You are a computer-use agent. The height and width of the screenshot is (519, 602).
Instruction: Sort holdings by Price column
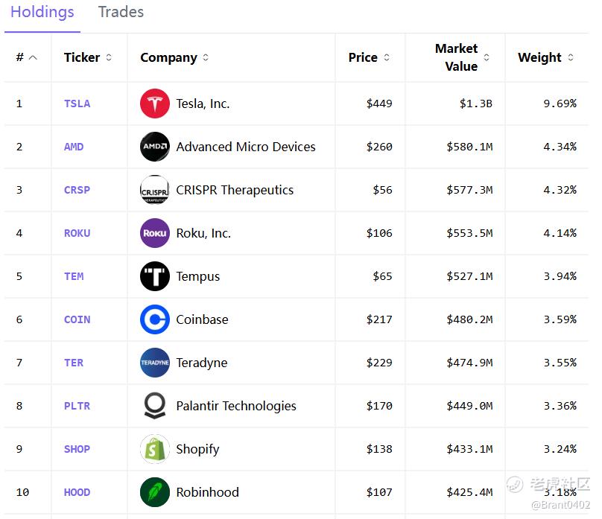coord(369,57)
